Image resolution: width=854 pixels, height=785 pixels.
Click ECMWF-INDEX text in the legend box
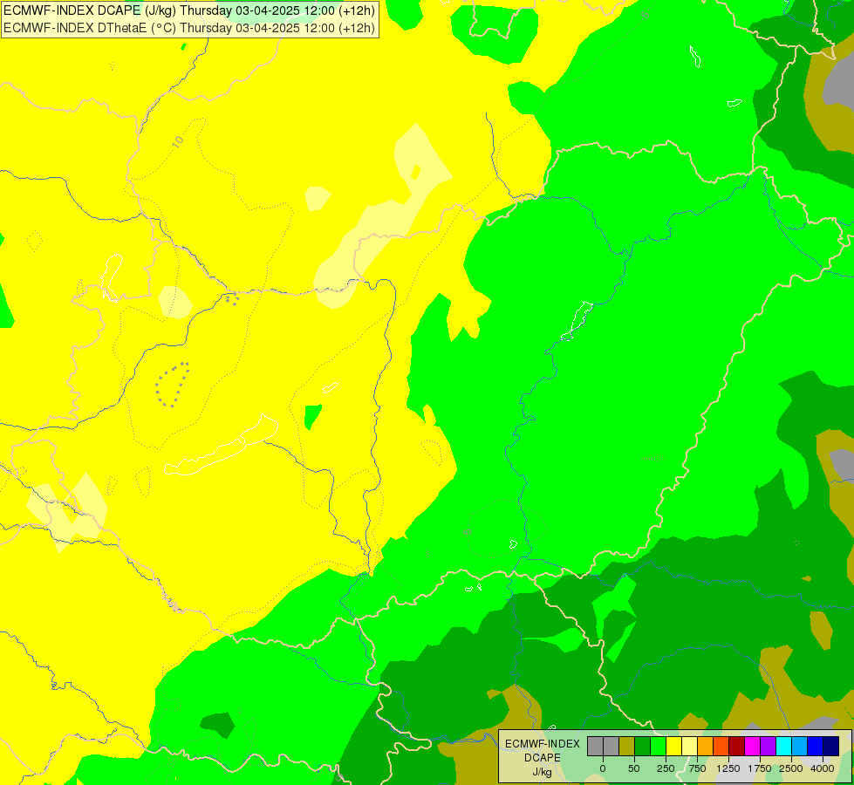(543, 744)
